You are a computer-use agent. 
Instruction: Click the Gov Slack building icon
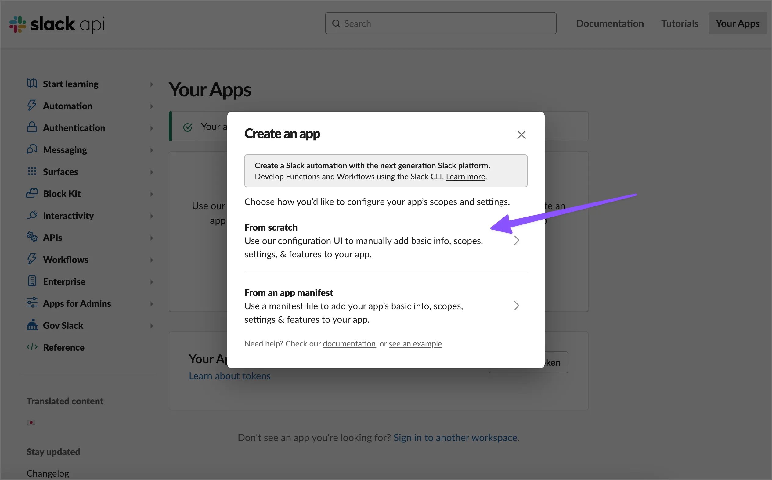pyautogui.click(x=32, y=325)
